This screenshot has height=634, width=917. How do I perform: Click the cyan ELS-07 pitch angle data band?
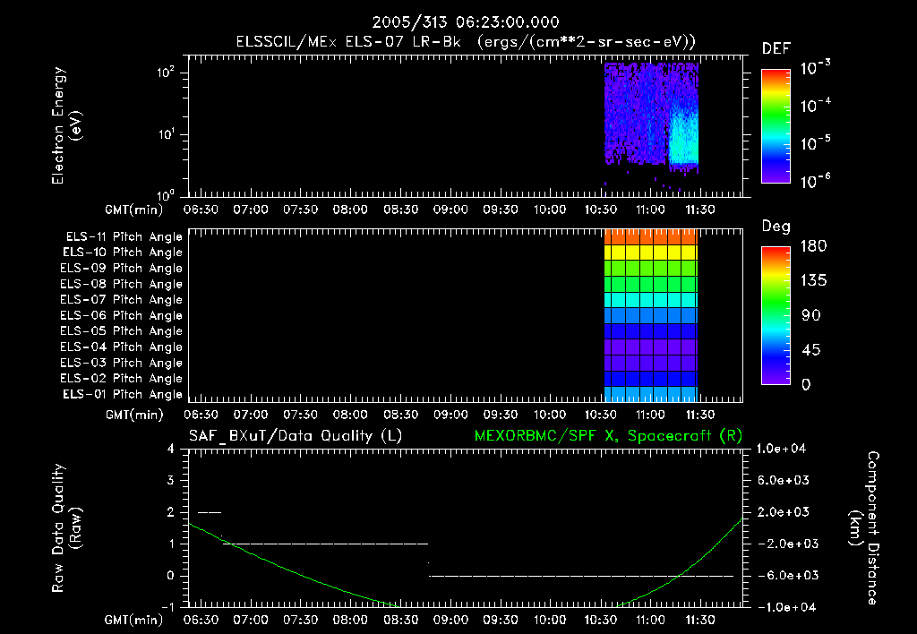[651, 300]
